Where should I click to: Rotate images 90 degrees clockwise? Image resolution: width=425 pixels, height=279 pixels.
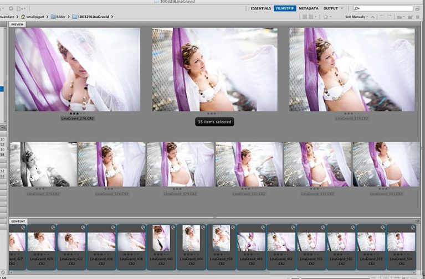click(x=391, y=17)
